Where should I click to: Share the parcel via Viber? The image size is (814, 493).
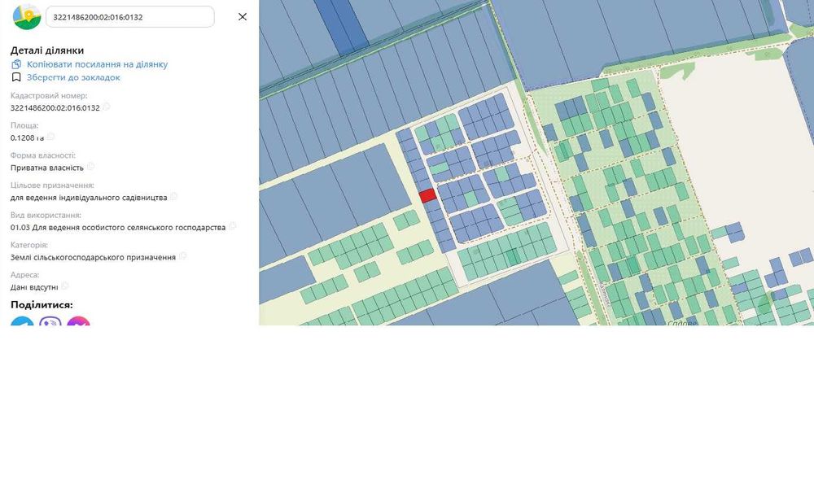click(x=50, y=322)
